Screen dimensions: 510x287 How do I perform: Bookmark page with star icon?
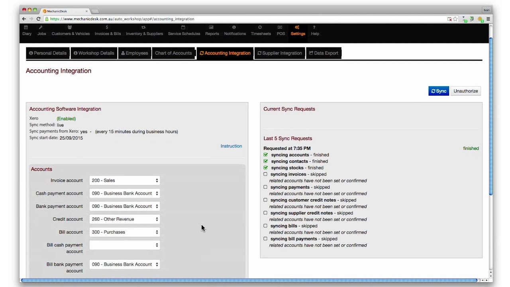tap(455, 19)
